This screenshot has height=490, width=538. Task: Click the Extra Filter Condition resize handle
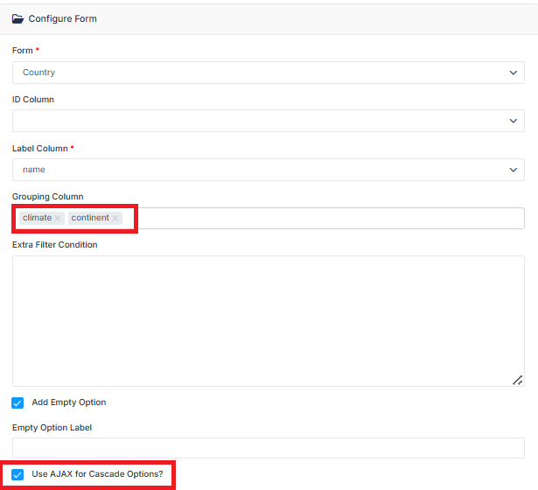(x=517, y=381)
